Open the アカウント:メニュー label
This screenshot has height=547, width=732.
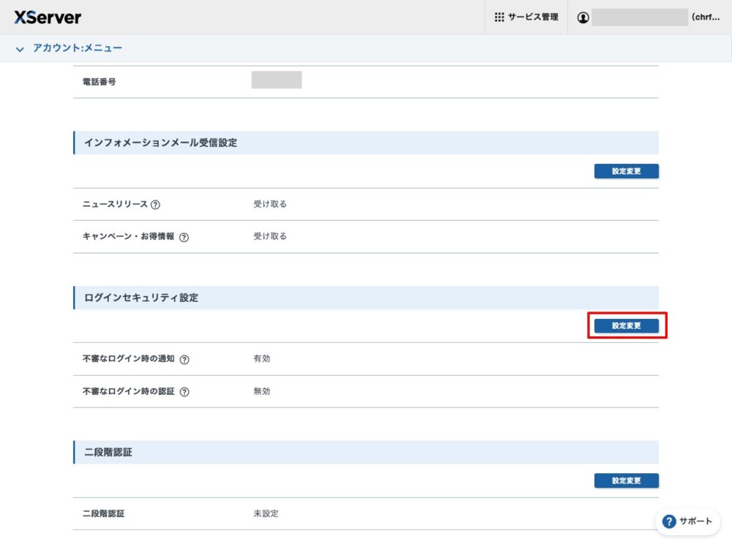click(78, 48)
